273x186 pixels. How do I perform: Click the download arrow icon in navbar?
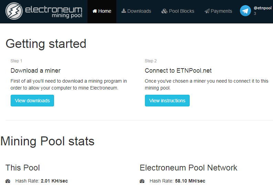124,11
